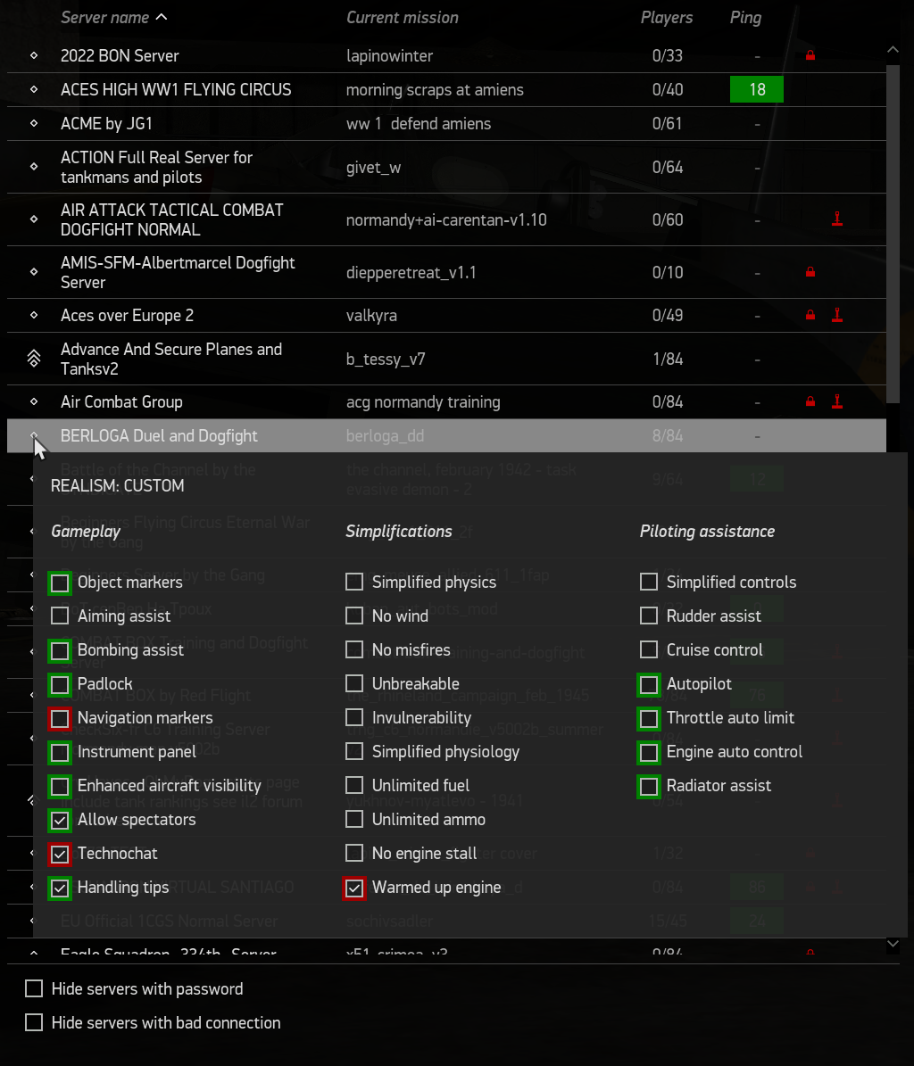914x1066 pixels.
Task: Click the red joystick icon on AIR ATTACK row
Action: [836, 219]
